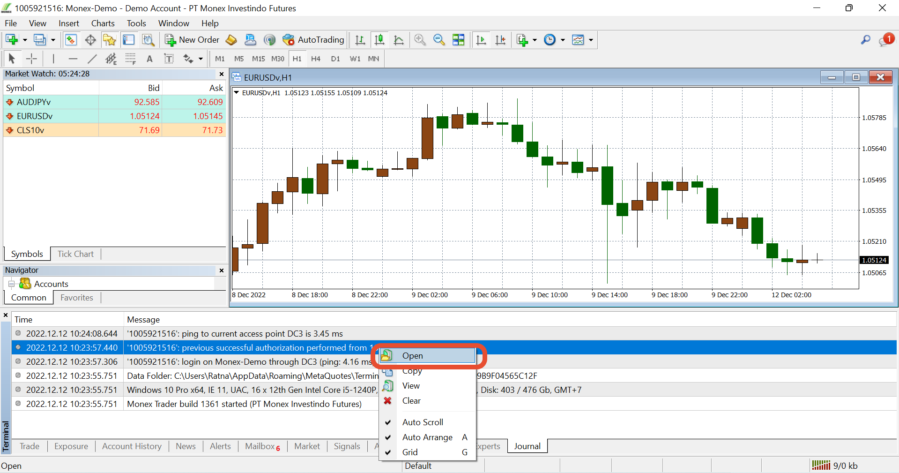Viewport: 899px width, 473px height.
Task: Select the vertical line drawing tool
Action: pos(53,59)
